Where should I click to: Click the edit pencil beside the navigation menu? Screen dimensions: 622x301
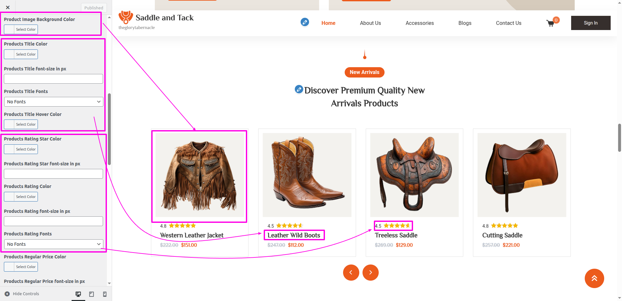click(305, 22)
